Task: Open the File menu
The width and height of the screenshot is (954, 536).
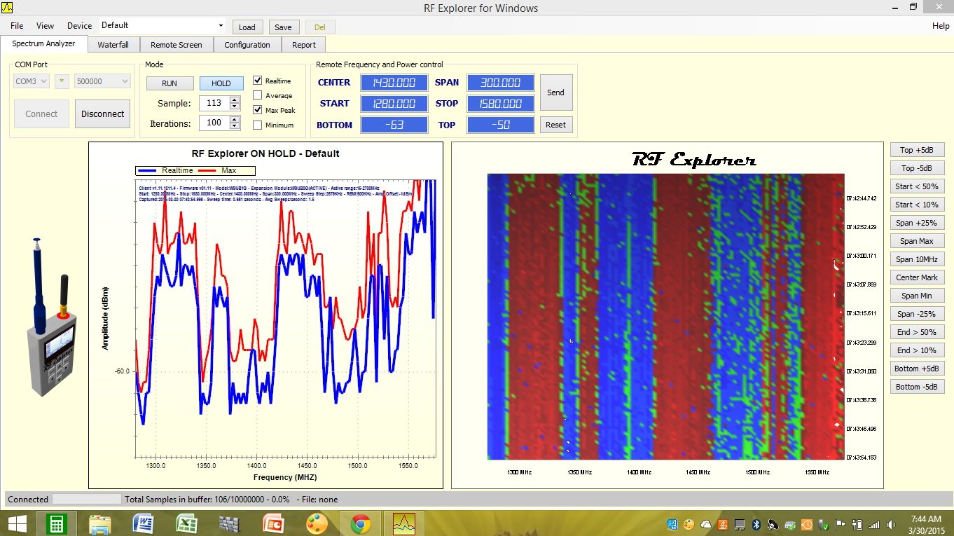Action: (17, 26)
